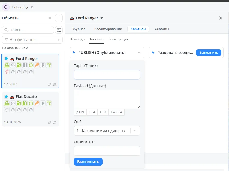Click Fiat Ducato collapse arrows icon
This screenshot has height=171, width=229.
tap(55, 122)
